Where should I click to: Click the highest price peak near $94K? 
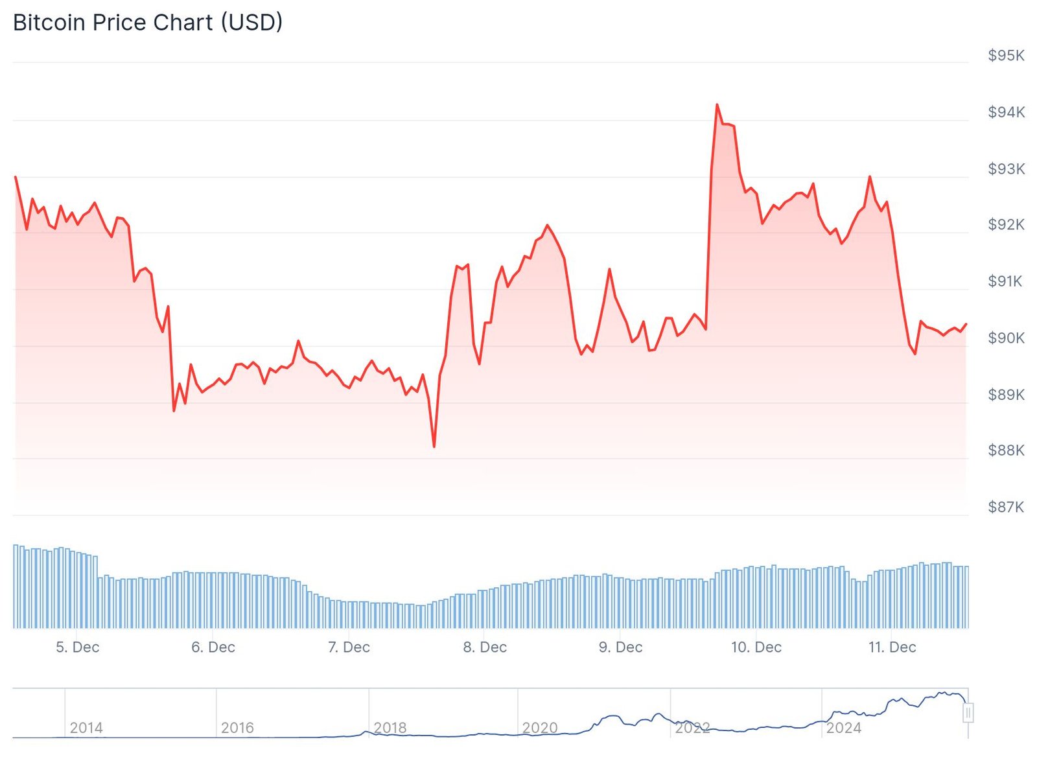click(x=717, y=104)
